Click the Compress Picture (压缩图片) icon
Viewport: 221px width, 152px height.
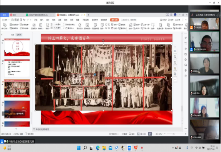tap(34, 25)
